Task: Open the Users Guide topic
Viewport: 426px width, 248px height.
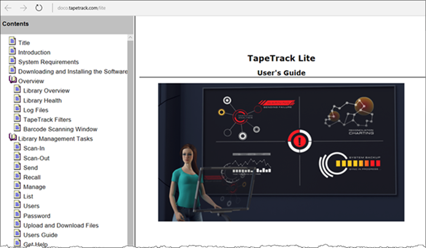Action: click(x=41, y=234)
